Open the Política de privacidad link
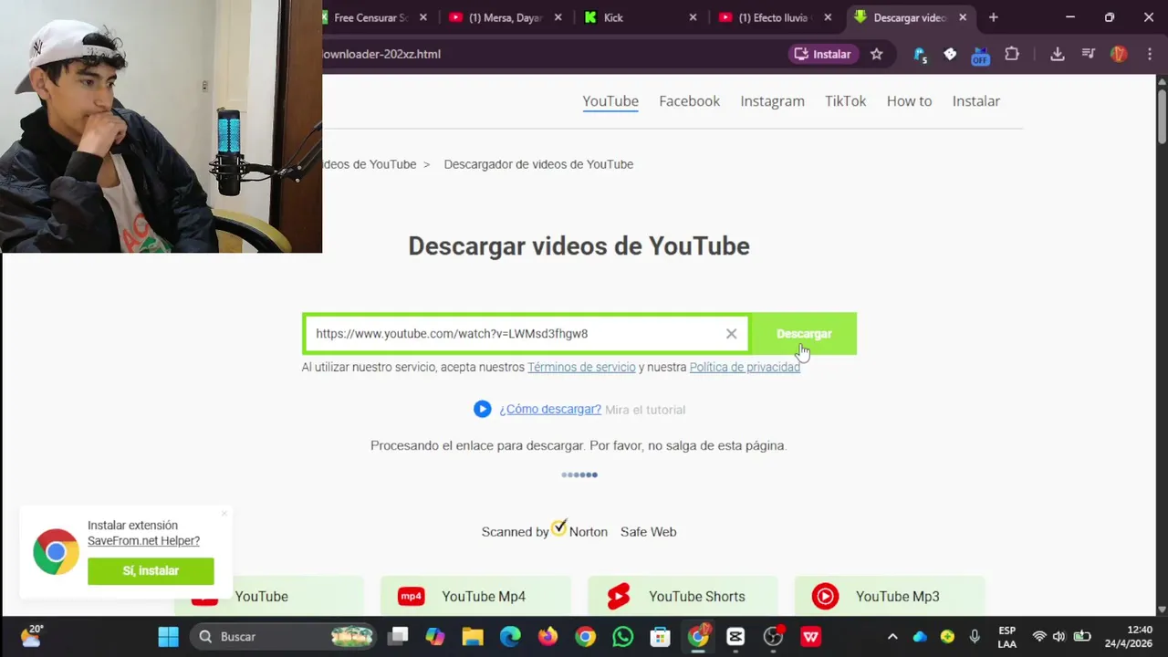The image size is (1168, 657). tap(745, 367)
